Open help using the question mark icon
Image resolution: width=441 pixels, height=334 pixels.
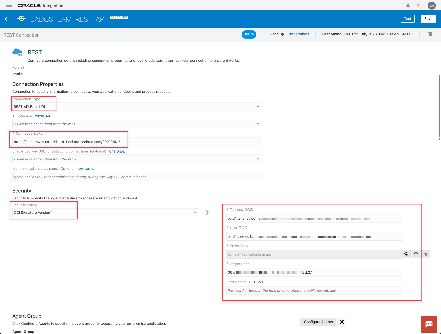418,5
